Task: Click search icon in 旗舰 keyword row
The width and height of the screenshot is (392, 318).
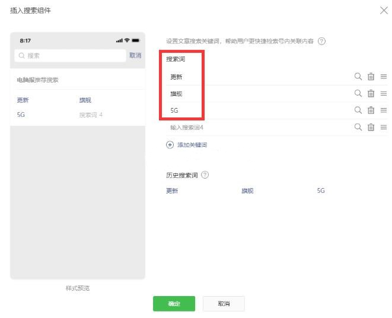Action: pyautogui.click(x=358, y=93)
